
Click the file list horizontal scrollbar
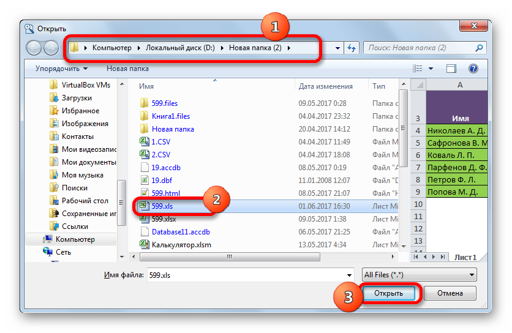(x=230, y=257)
